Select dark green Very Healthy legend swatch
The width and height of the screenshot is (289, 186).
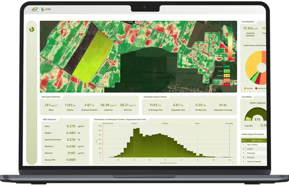tap(226, 67)
